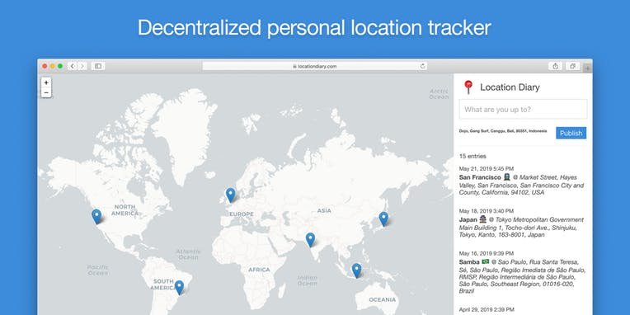This screenshot has height=315, width=630.
Task: Open the San Francisco diary entry
Action: click(x=522, y=181)
